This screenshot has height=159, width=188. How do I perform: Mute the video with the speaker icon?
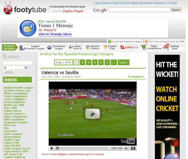(126, 148)
